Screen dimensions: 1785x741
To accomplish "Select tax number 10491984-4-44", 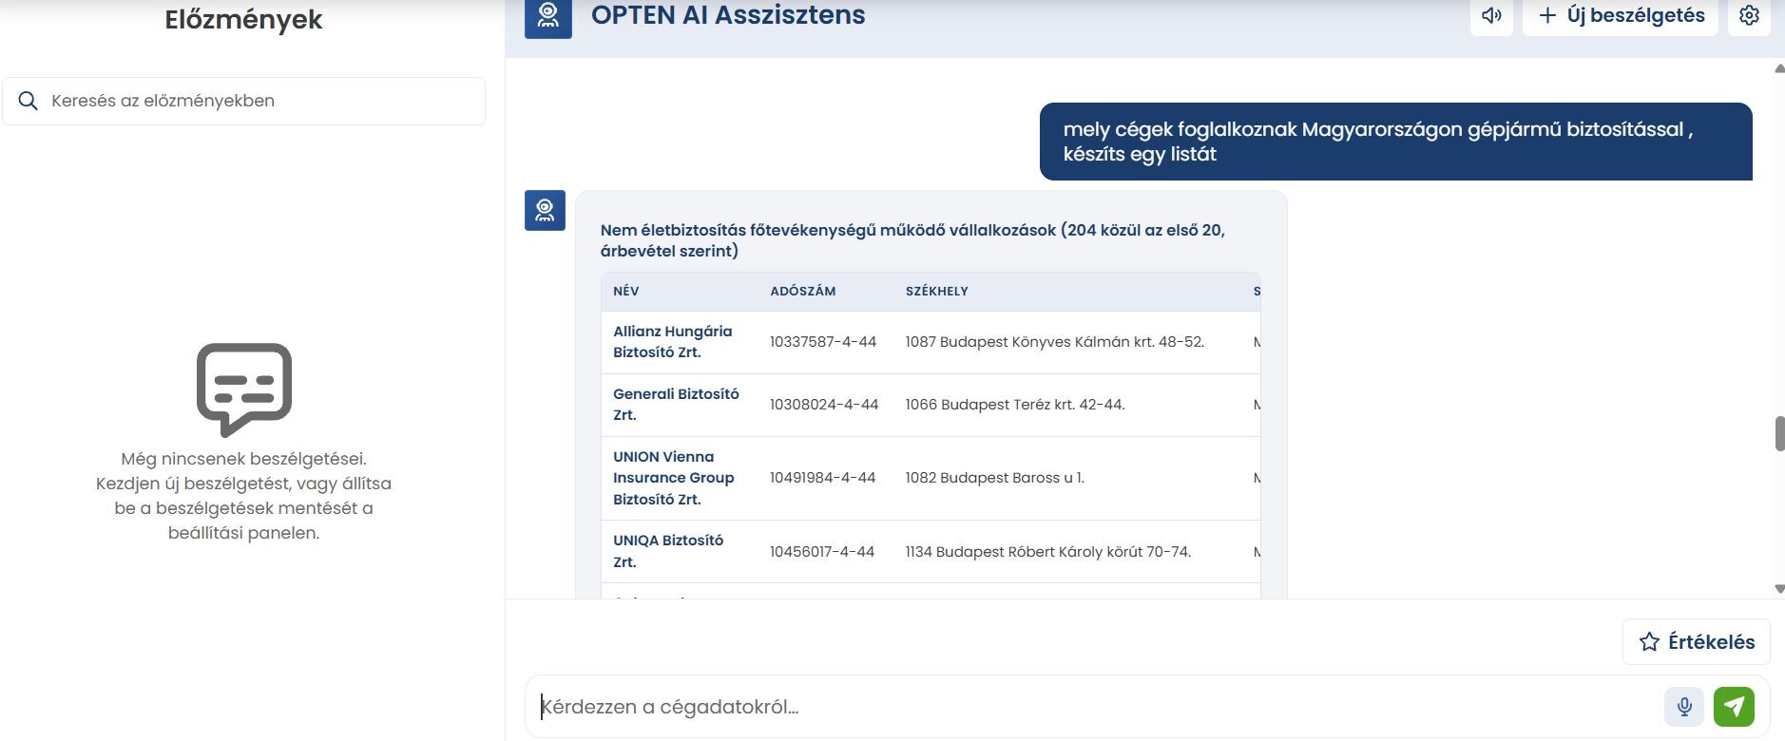I will tap(823, 478).
